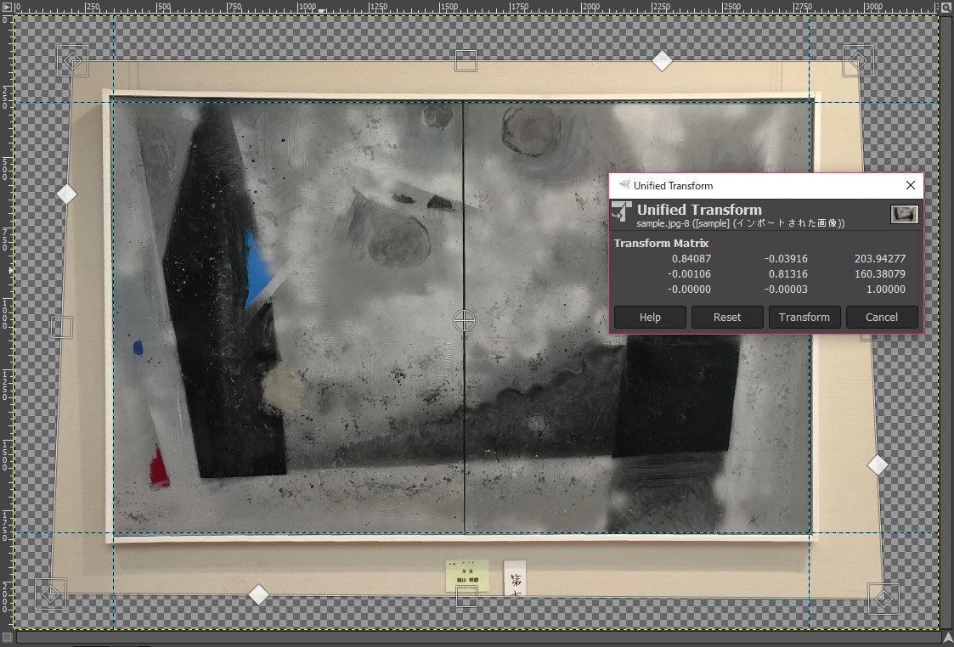
Task: Open Help for Unified Transform
Action: pos(650,317)
